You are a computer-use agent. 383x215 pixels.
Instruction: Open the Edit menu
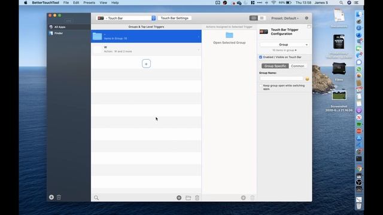(x=76, y=2)
